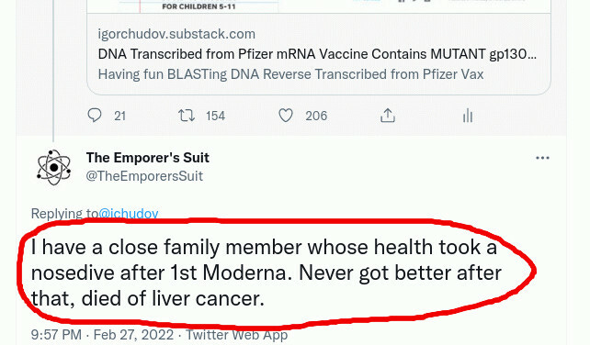
Task: Click the @TheEmporersSuit handle
Action: point(144,176)
